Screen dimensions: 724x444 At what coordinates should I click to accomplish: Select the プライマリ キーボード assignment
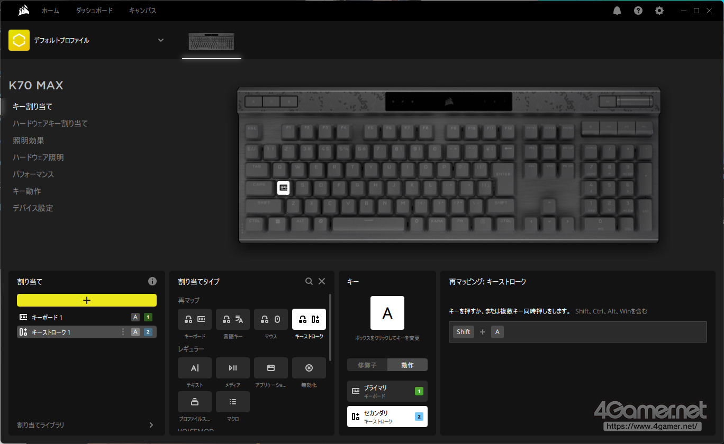tap(387, 391)
